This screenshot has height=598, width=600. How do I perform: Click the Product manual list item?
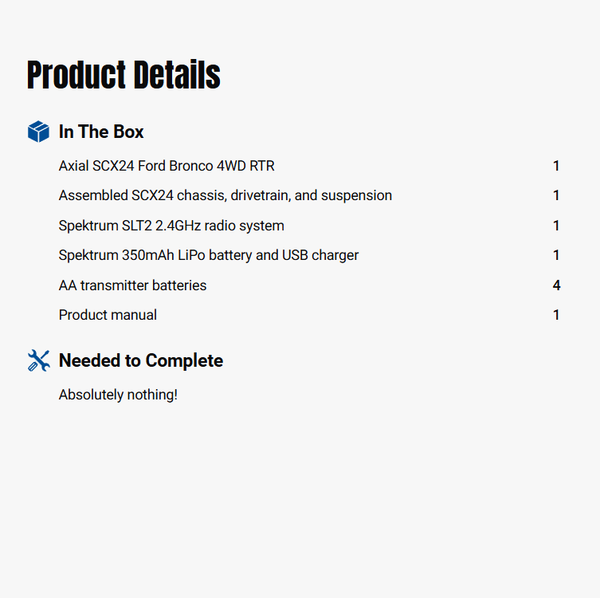pos(108,315)
